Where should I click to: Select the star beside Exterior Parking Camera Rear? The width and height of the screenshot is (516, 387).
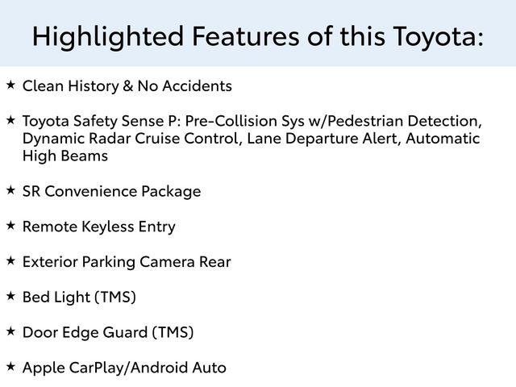click(10, 260)
